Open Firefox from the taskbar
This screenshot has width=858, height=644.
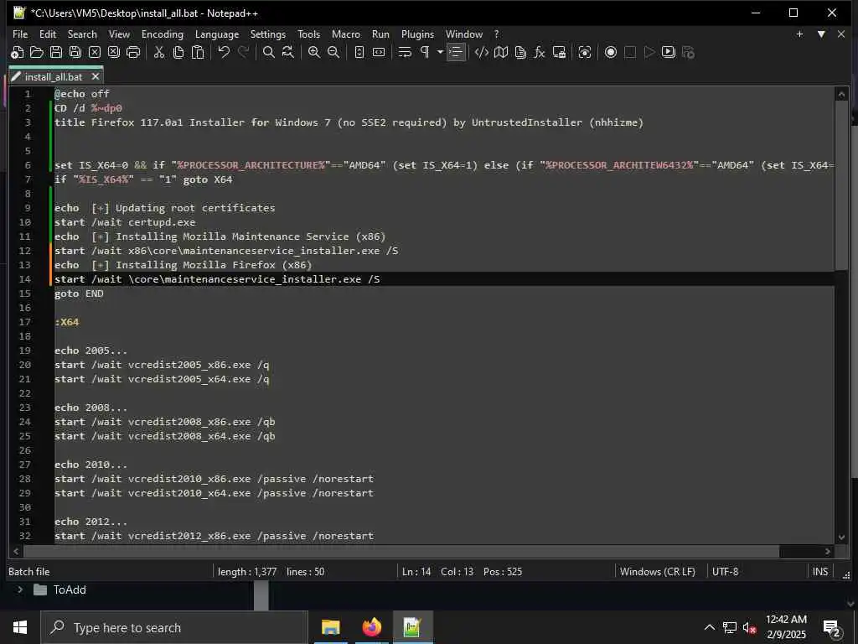[x=371, y=627]
